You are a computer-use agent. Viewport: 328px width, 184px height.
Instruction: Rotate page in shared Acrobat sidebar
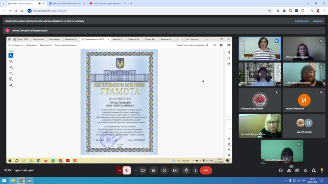pyautogui.click(x=229, y=139)
